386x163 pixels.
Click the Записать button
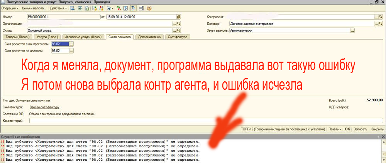pos(360,129)
